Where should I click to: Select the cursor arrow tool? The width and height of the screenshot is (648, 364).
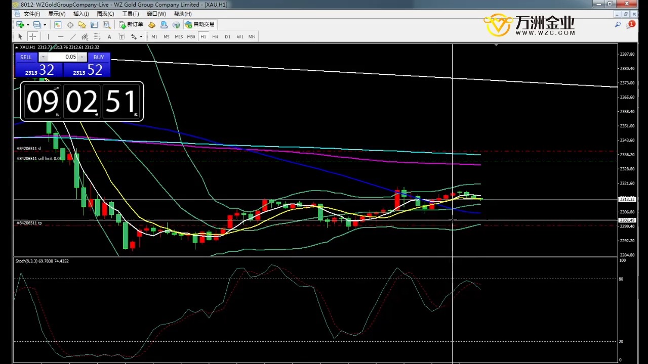20,36
